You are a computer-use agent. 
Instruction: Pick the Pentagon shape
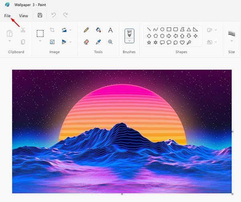[x=156, y=36]
